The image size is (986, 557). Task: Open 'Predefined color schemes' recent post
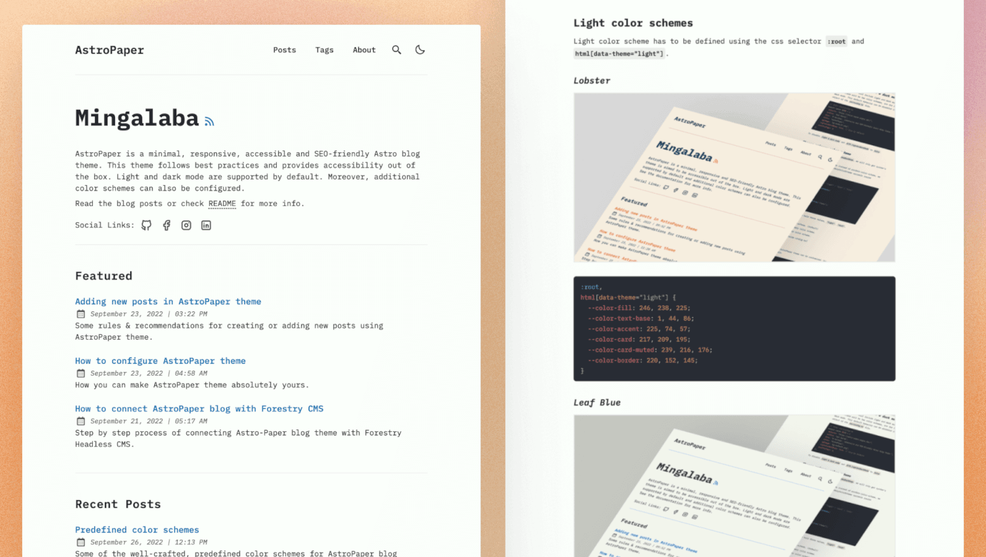[137, 530]
